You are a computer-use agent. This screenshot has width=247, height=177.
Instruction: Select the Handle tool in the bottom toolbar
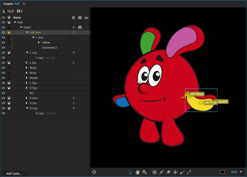155,172
